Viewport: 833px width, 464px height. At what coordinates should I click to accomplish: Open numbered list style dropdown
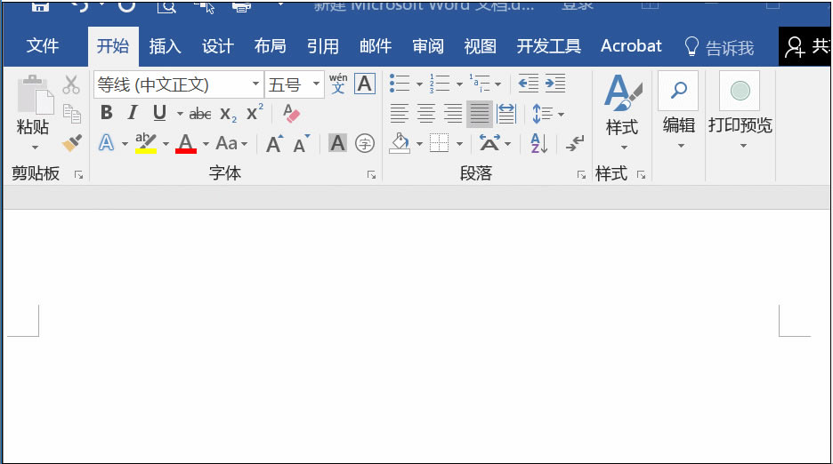(459, 84)
